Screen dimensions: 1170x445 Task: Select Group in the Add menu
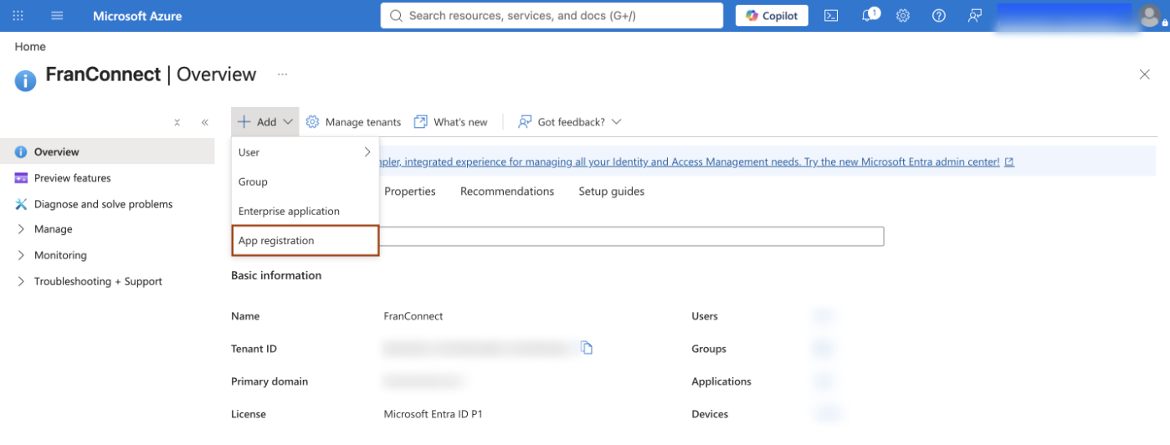pos(305,182)
